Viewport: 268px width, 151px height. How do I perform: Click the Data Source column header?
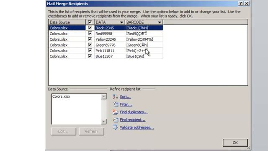67,22
